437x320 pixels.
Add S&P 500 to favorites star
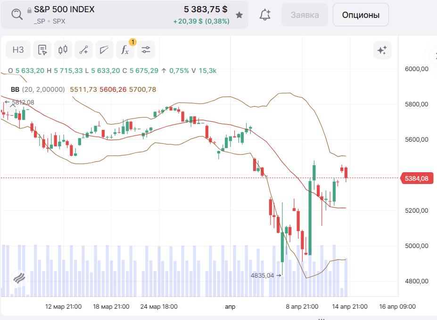point(239,15)
